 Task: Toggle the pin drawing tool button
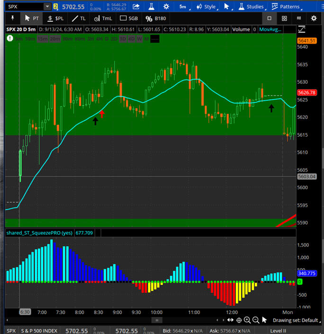tap(12, 18)
